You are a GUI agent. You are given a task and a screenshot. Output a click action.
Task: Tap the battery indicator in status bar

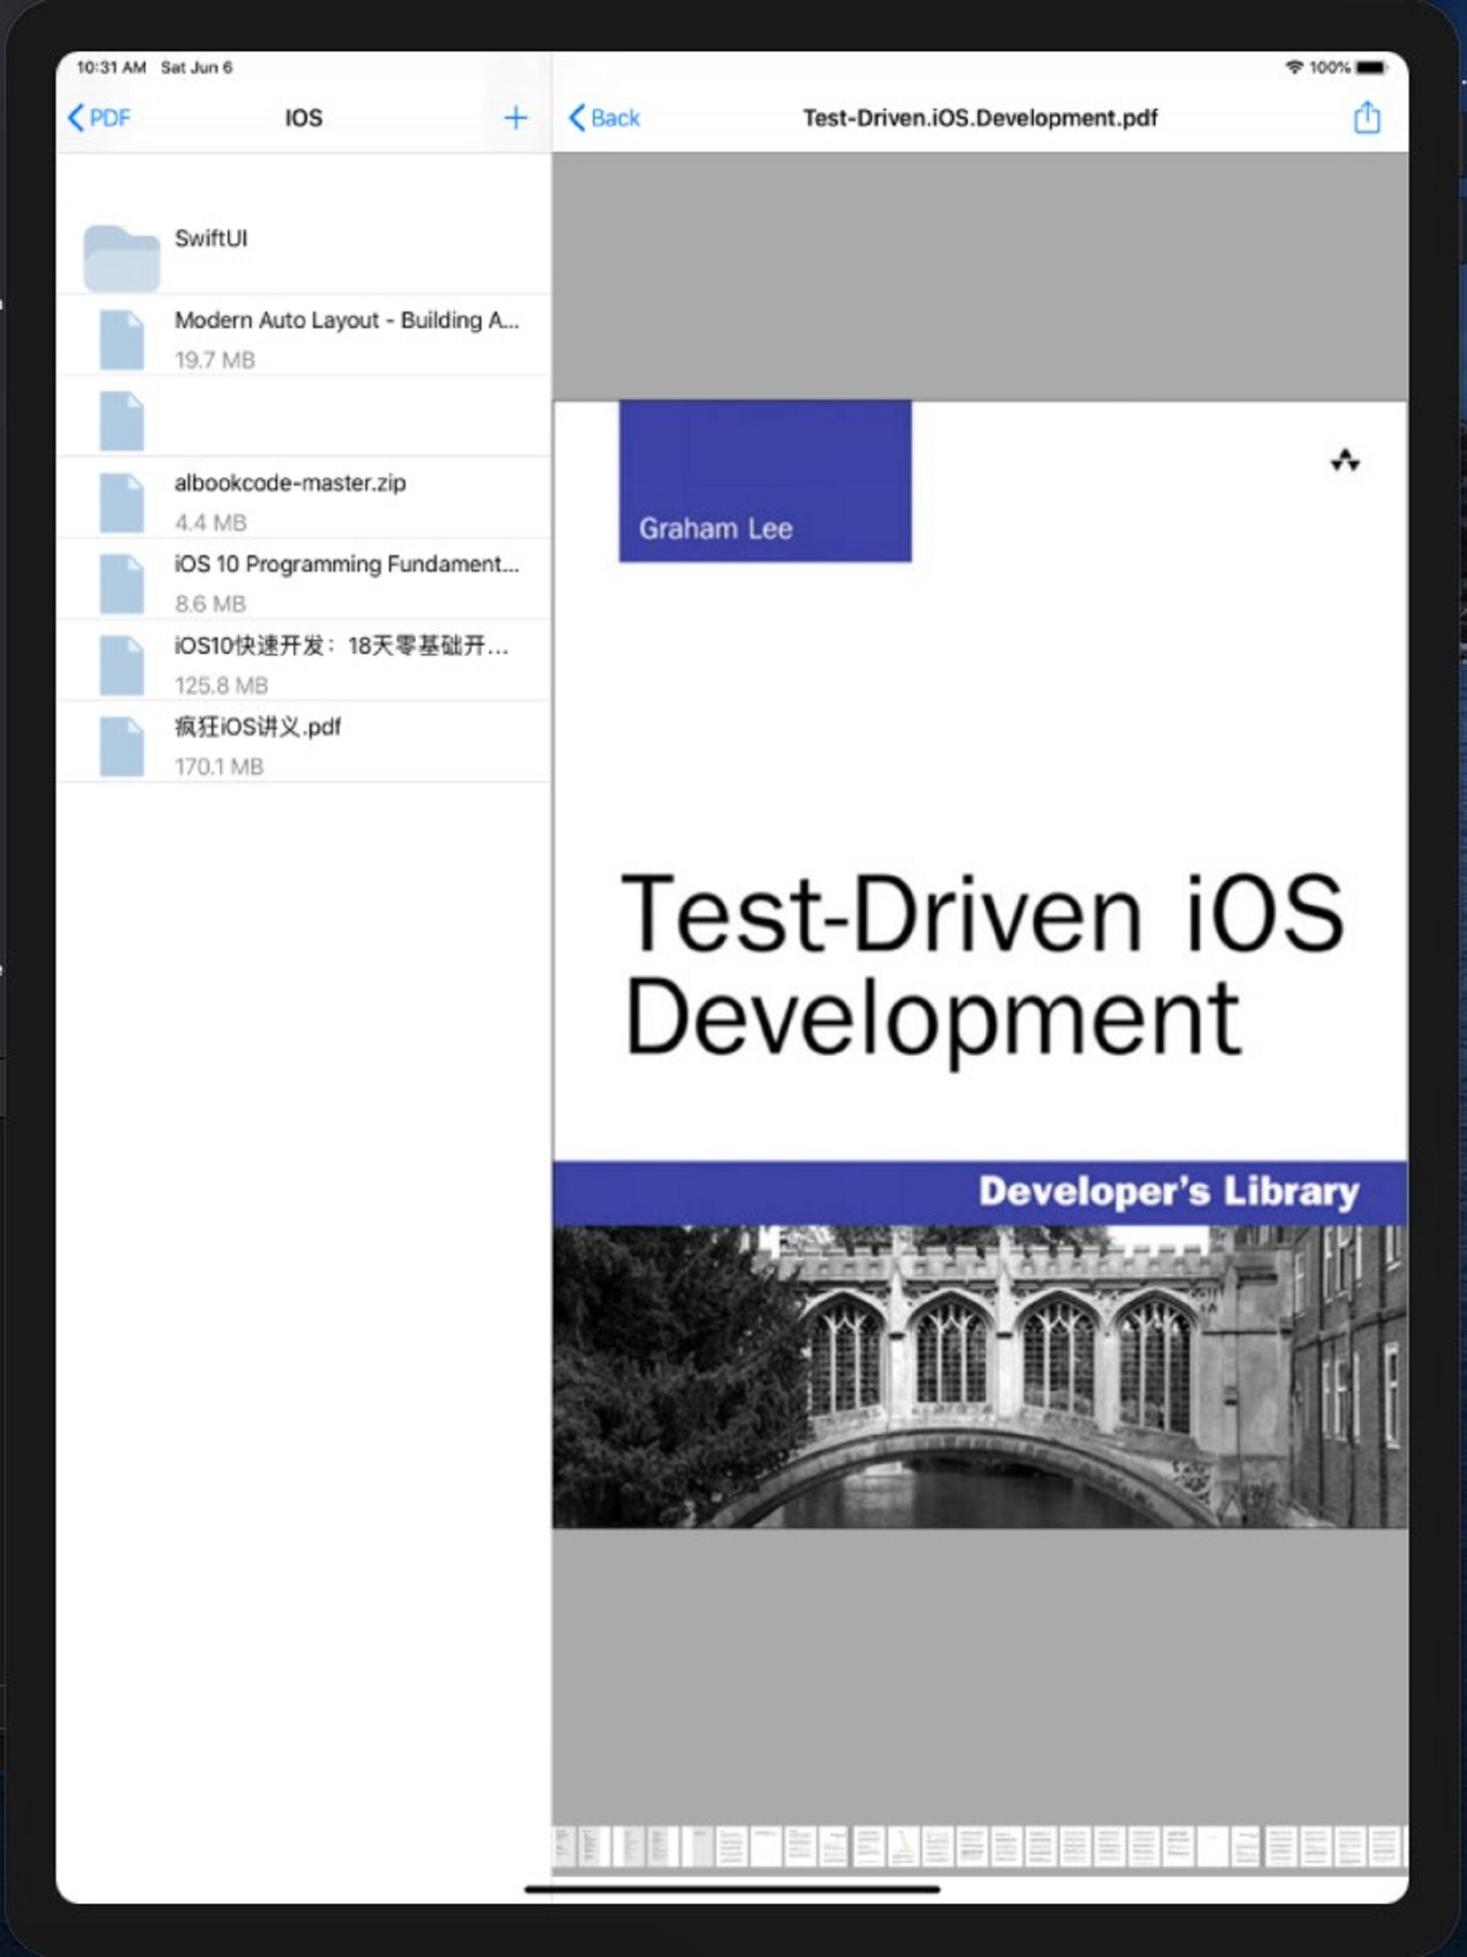point(1370,67)
